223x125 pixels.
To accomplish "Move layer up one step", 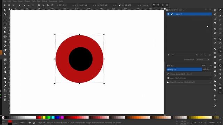I will point(201,55).
